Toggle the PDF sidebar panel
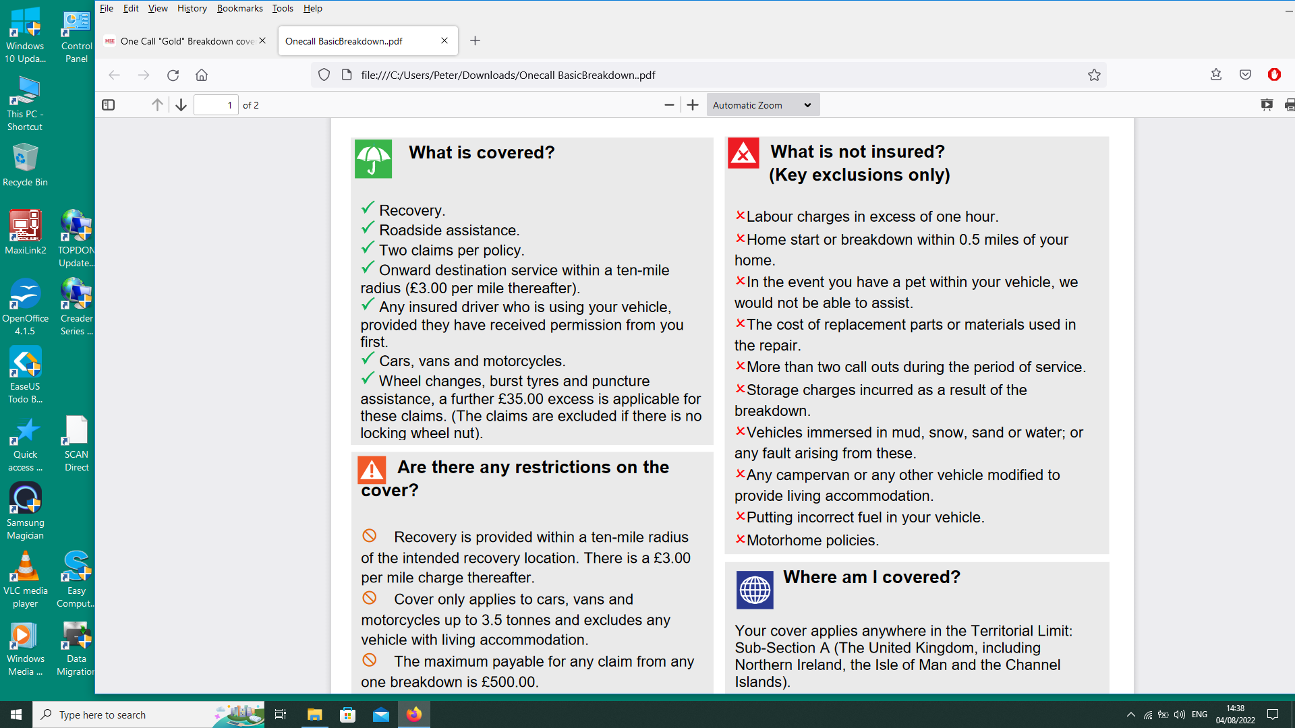This screenshot has height=728, width=1295. click(x=108, y=105)
